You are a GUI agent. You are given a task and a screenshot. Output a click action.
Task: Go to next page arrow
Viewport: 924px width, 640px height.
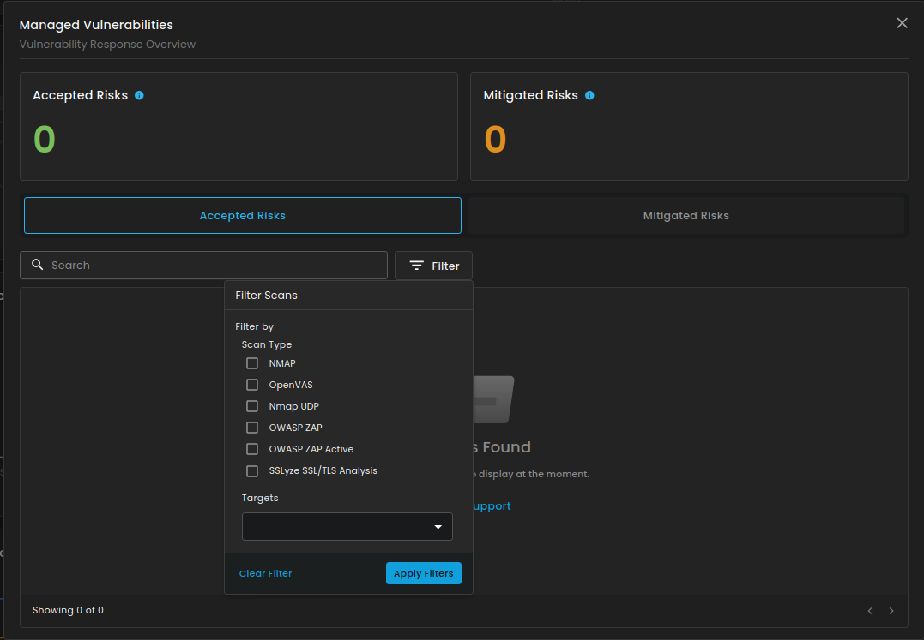tap(891, 611)
